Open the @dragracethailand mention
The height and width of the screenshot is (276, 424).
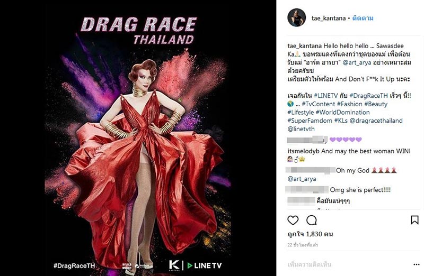376,121
